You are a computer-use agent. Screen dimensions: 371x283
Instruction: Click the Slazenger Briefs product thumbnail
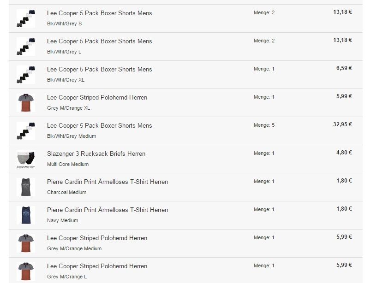point(25,159)
